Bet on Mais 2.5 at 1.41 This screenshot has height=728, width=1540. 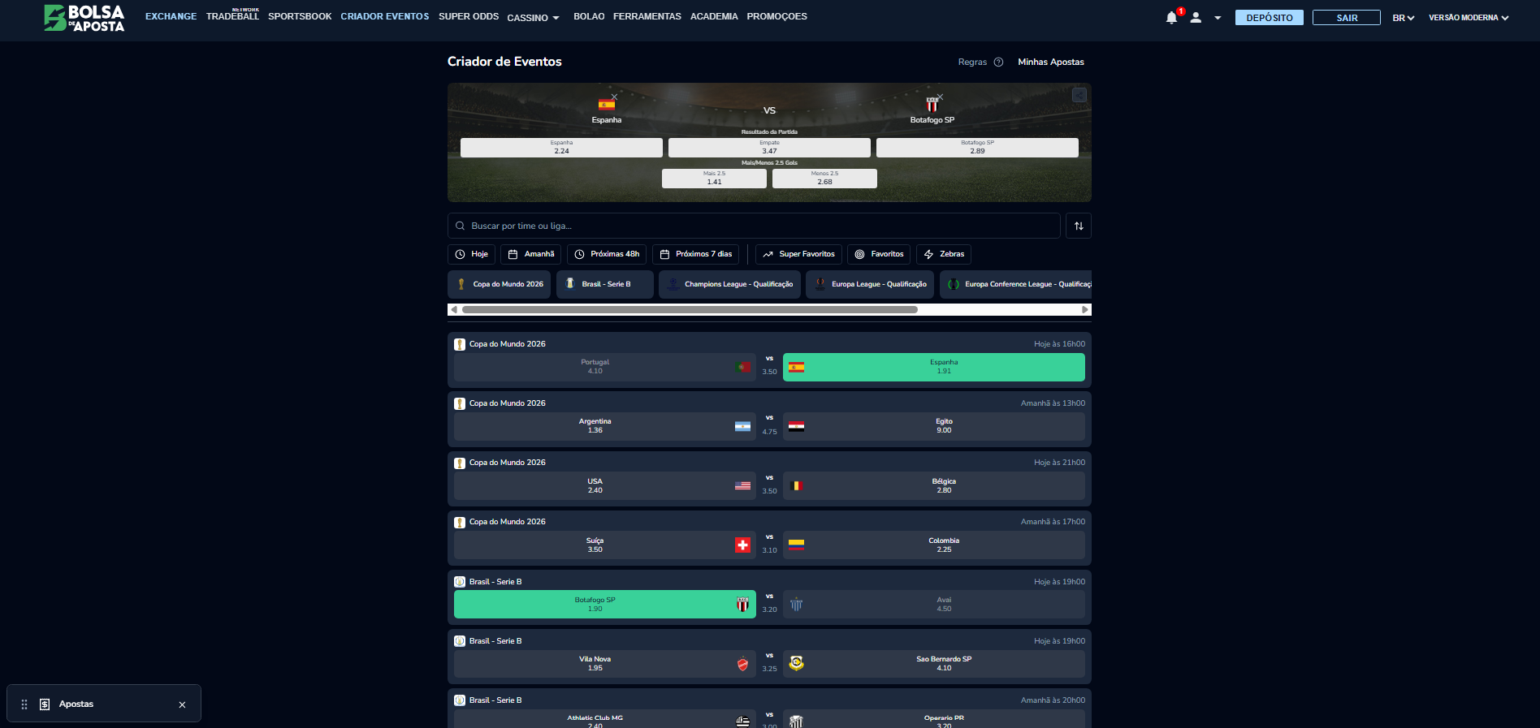pos(714,179)
